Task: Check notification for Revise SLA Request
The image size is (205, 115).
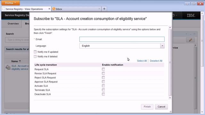Action: click(x=103, y=73)
